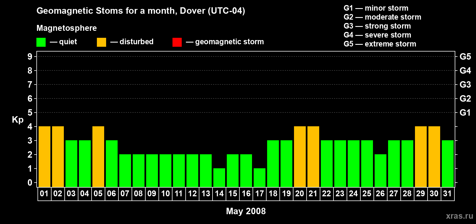Click the Kp value 5 on left axis
Screen dimensions: 476x224
point(30,113)
